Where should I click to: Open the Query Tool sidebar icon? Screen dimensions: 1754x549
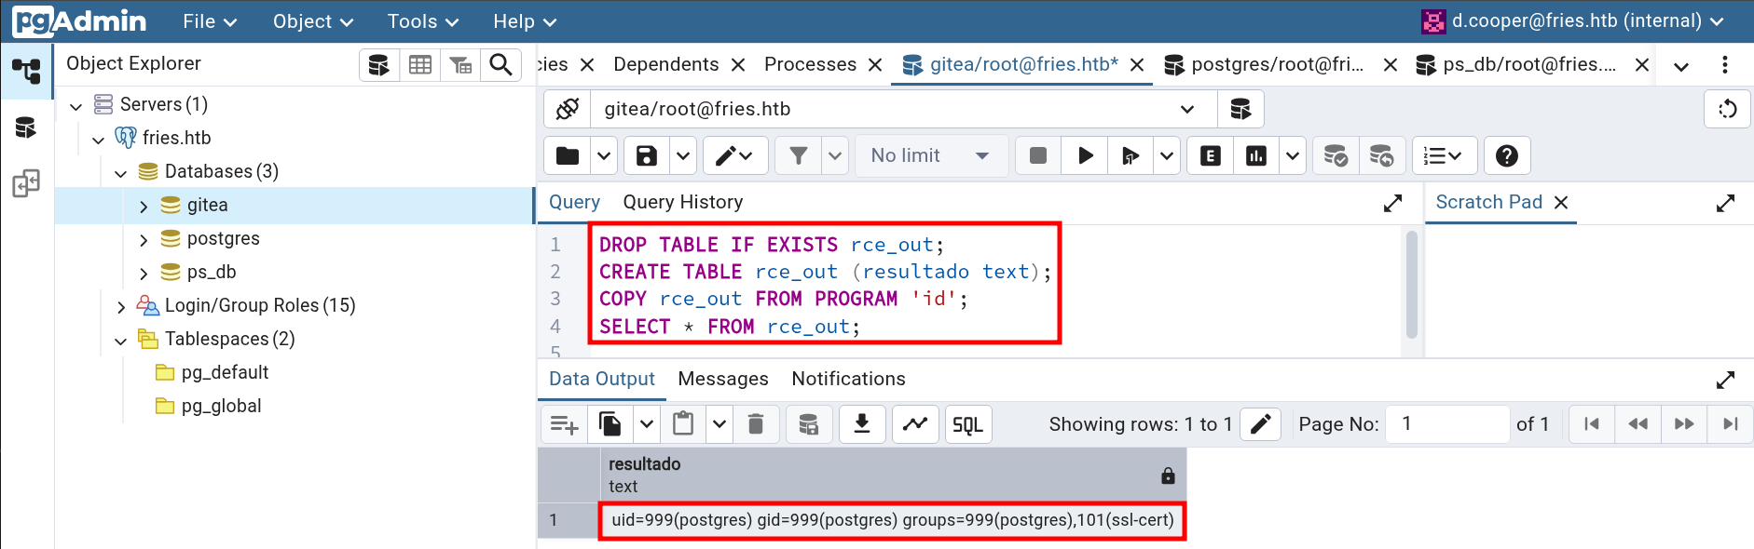26,127
